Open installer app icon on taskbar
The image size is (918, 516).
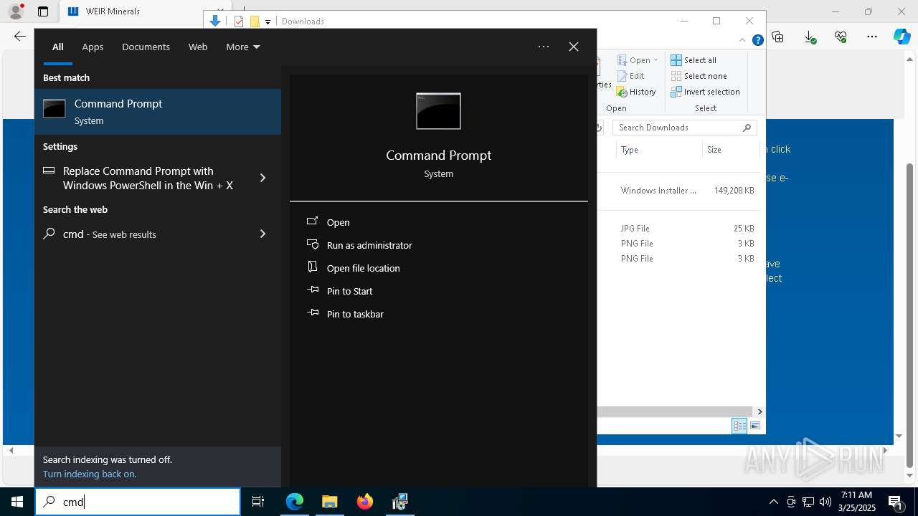click(400, 502)
